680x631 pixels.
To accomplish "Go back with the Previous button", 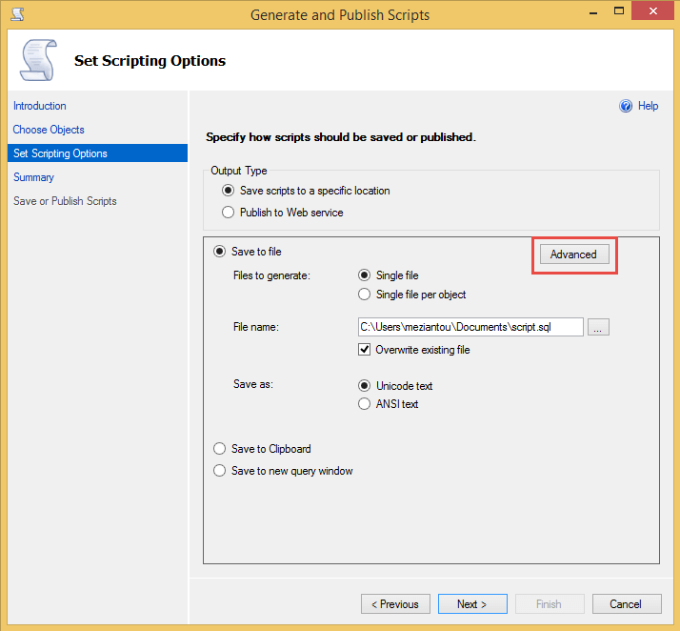I will [x=395, y=604].
